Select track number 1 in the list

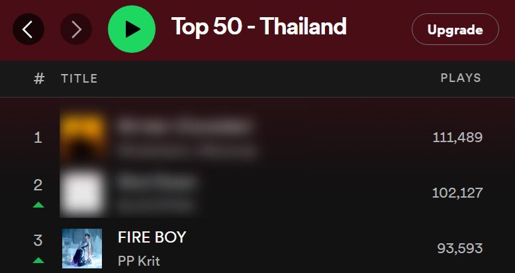pos(38,137)
